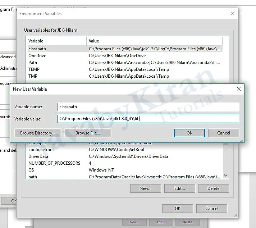Click OK in the Environment Variables window
Screen dimensions: 256x228
click(178, 209)
